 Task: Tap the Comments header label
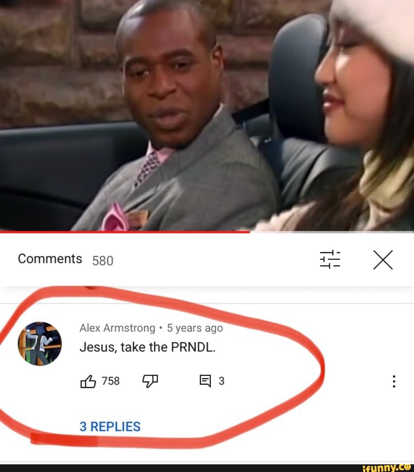50,259
